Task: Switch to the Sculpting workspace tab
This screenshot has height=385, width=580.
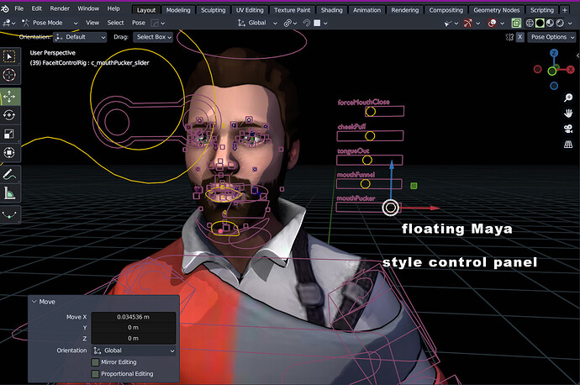Action: tap(213, 10)
